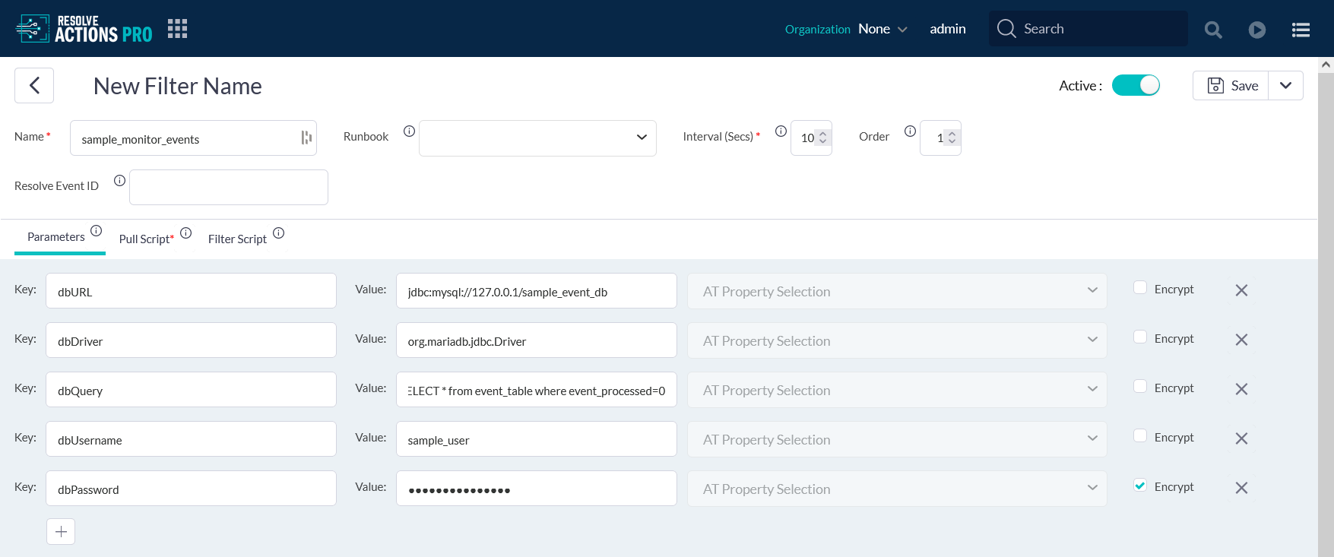Screen dimensions: 1334x557
Task: Switch to the Pull Script tab
Action: [146, 239]
